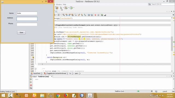Click the Re-run green arrows output icon
Image resolution: width=175 pixels, height=98 pixels.
coord(31,79)
